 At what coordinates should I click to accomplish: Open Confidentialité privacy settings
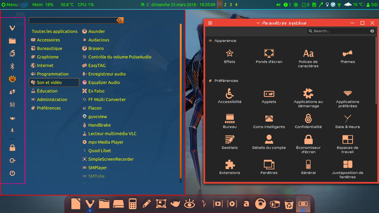308,121
